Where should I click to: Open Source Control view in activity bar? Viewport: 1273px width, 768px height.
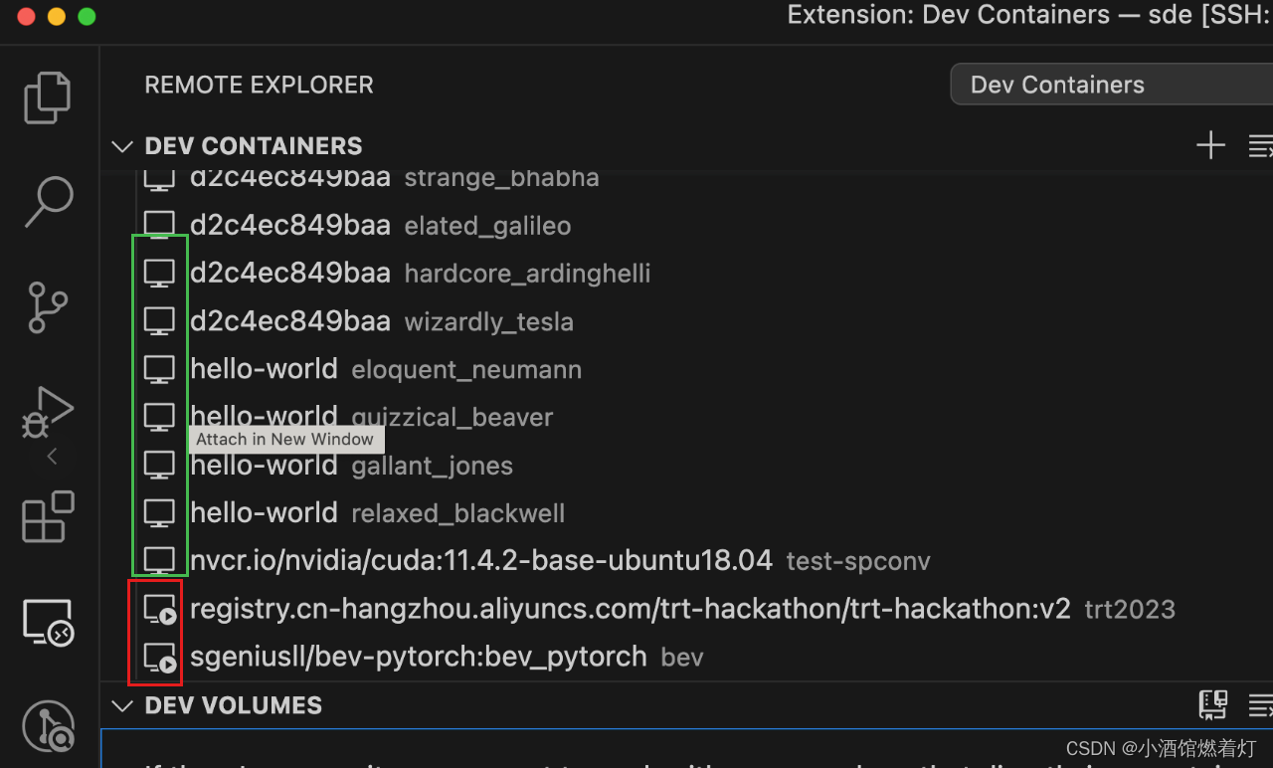48,307
